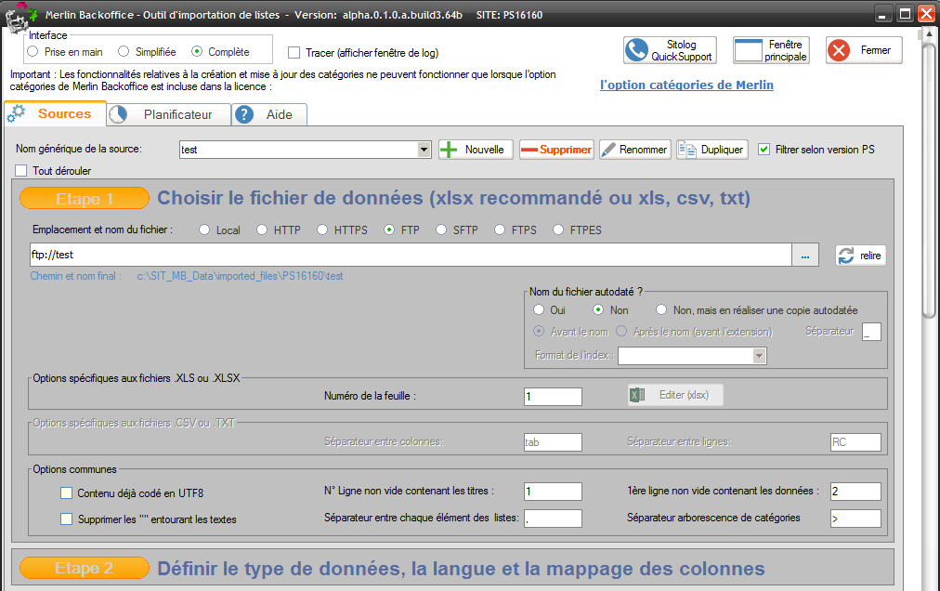Open the Fenêtre principale window
This screenshot has width=940, height=591.
(x=771, y=50)
